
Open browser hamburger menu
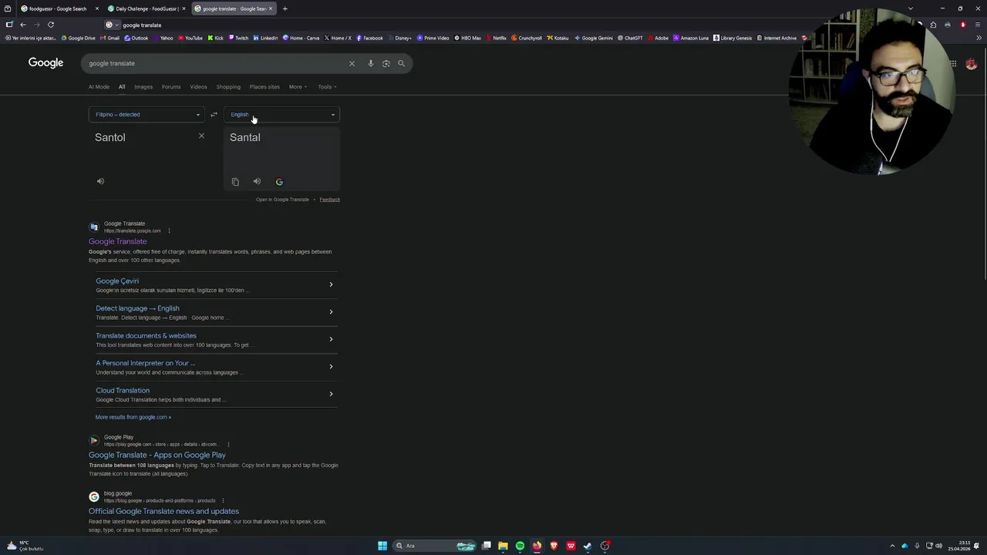point(979,25)
